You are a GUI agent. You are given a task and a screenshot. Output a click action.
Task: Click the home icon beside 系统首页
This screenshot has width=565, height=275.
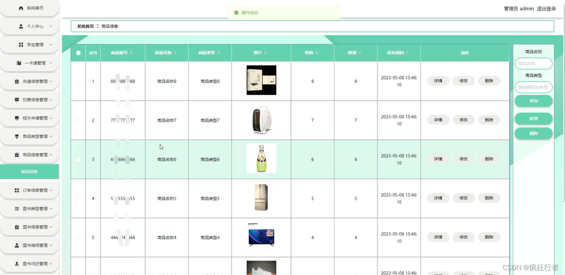pyautogui.click(x=21, y=8)
